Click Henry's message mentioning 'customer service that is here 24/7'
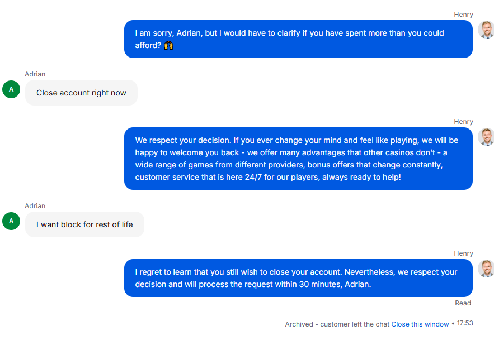This screenshot has width=494, height=340. click(298, 159)
